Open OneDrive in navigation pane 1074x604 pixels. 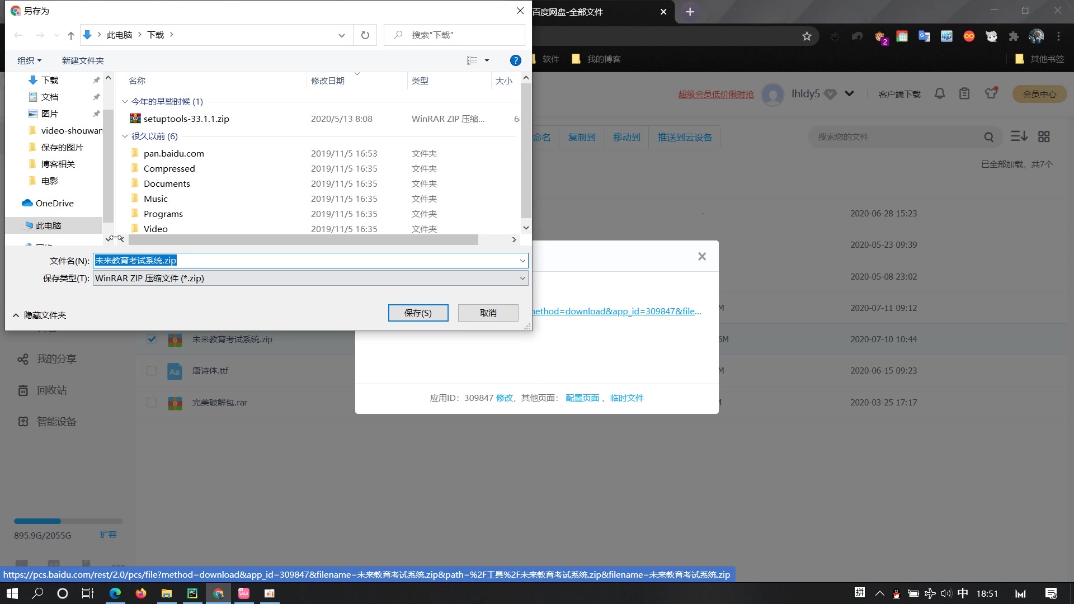[54, 203]
